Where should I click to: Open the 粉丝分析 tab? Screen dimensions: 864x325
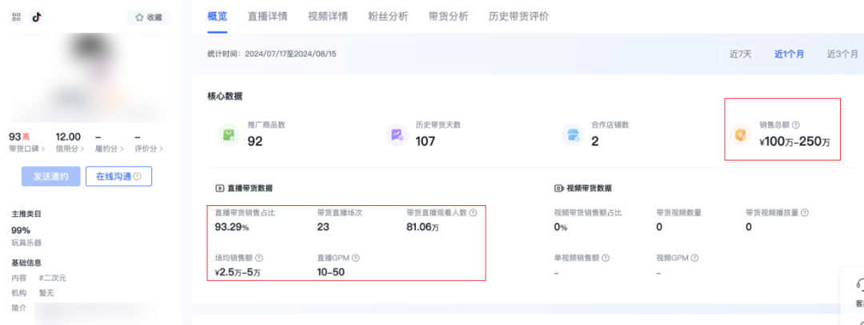[x=386, y=16]
